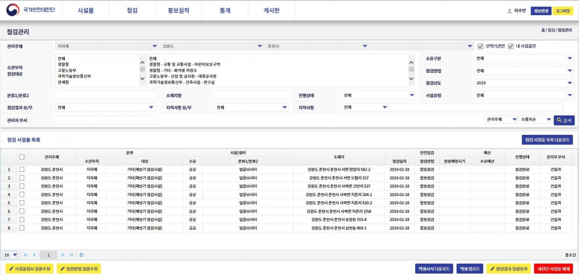Screen dimensions: 579x276
Task: Select 고용노동부 - 산업 및 공사장 - 대형공사장 entry
Action: click(182, 76)
